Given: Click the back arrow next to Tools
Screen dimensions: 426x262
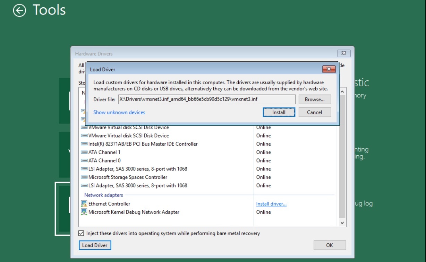Looking at the screenshot, I should click(x=19, y=10).
